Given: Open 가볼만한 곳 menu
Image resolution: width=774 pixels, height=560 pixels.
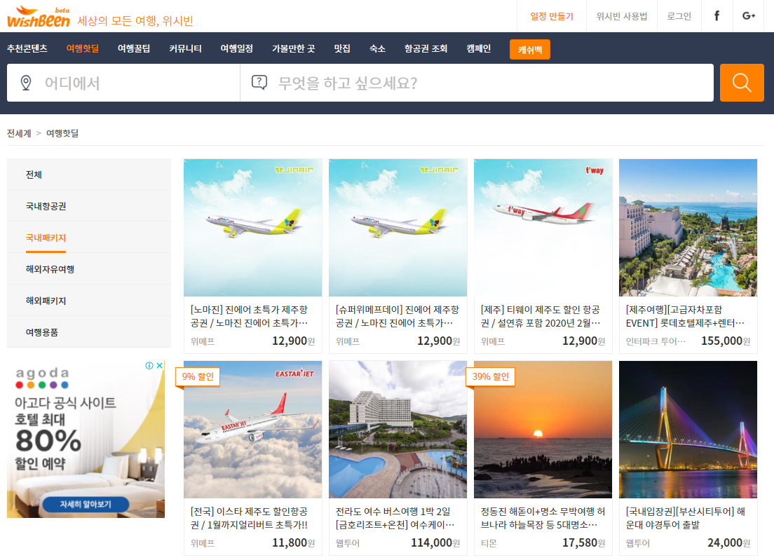Looking at the screenshot, I should pyautogui.click(x=293, y=48).
